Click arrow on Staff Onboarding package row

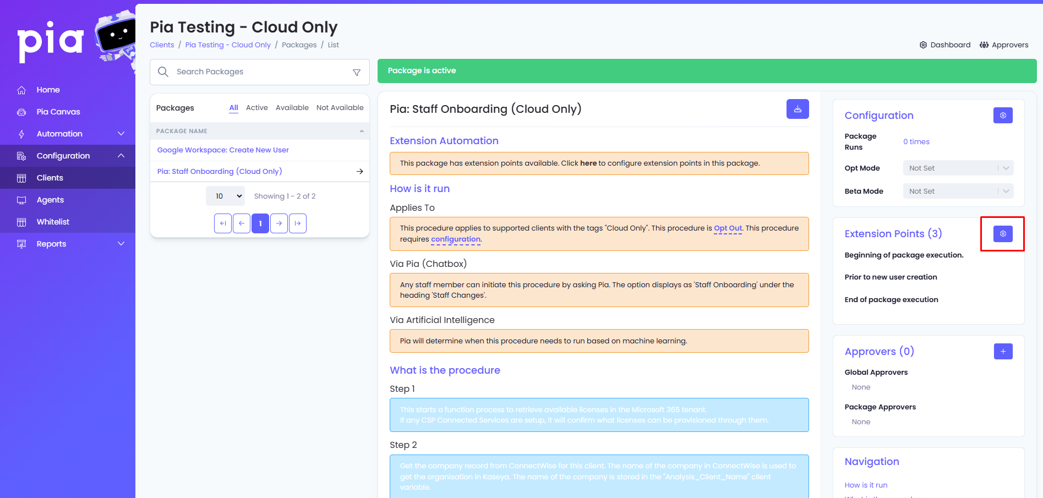click(359, 172)
